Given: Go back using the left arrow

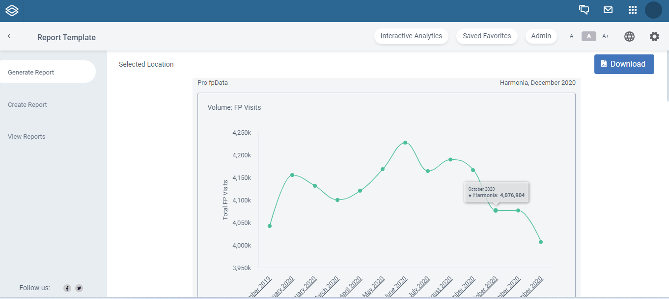Looking at the screenshot, I should 13,36.
